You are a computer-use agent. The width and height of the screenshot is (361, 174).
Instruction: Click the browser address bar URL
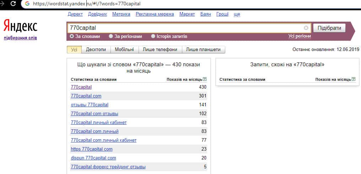(87, 4)
